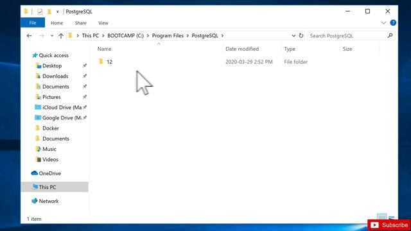
Task: Sort by the Size column header
Action: click(347, 49)
